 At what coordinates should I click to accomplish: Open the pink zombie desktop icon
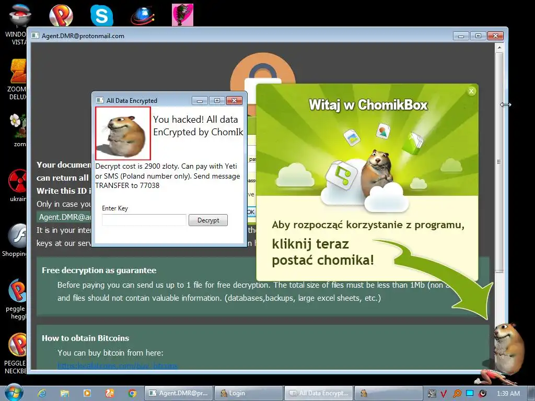pyautogui.click(x=182, y=15)
